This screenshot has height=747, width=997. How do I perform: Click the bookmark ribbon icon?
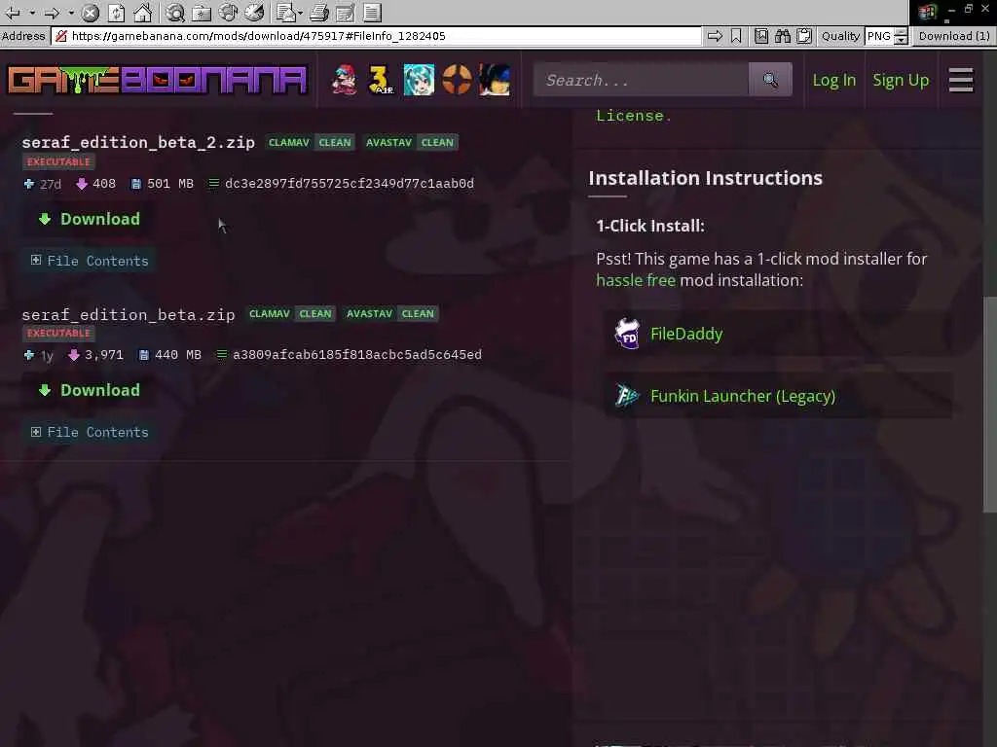[736, 36]
